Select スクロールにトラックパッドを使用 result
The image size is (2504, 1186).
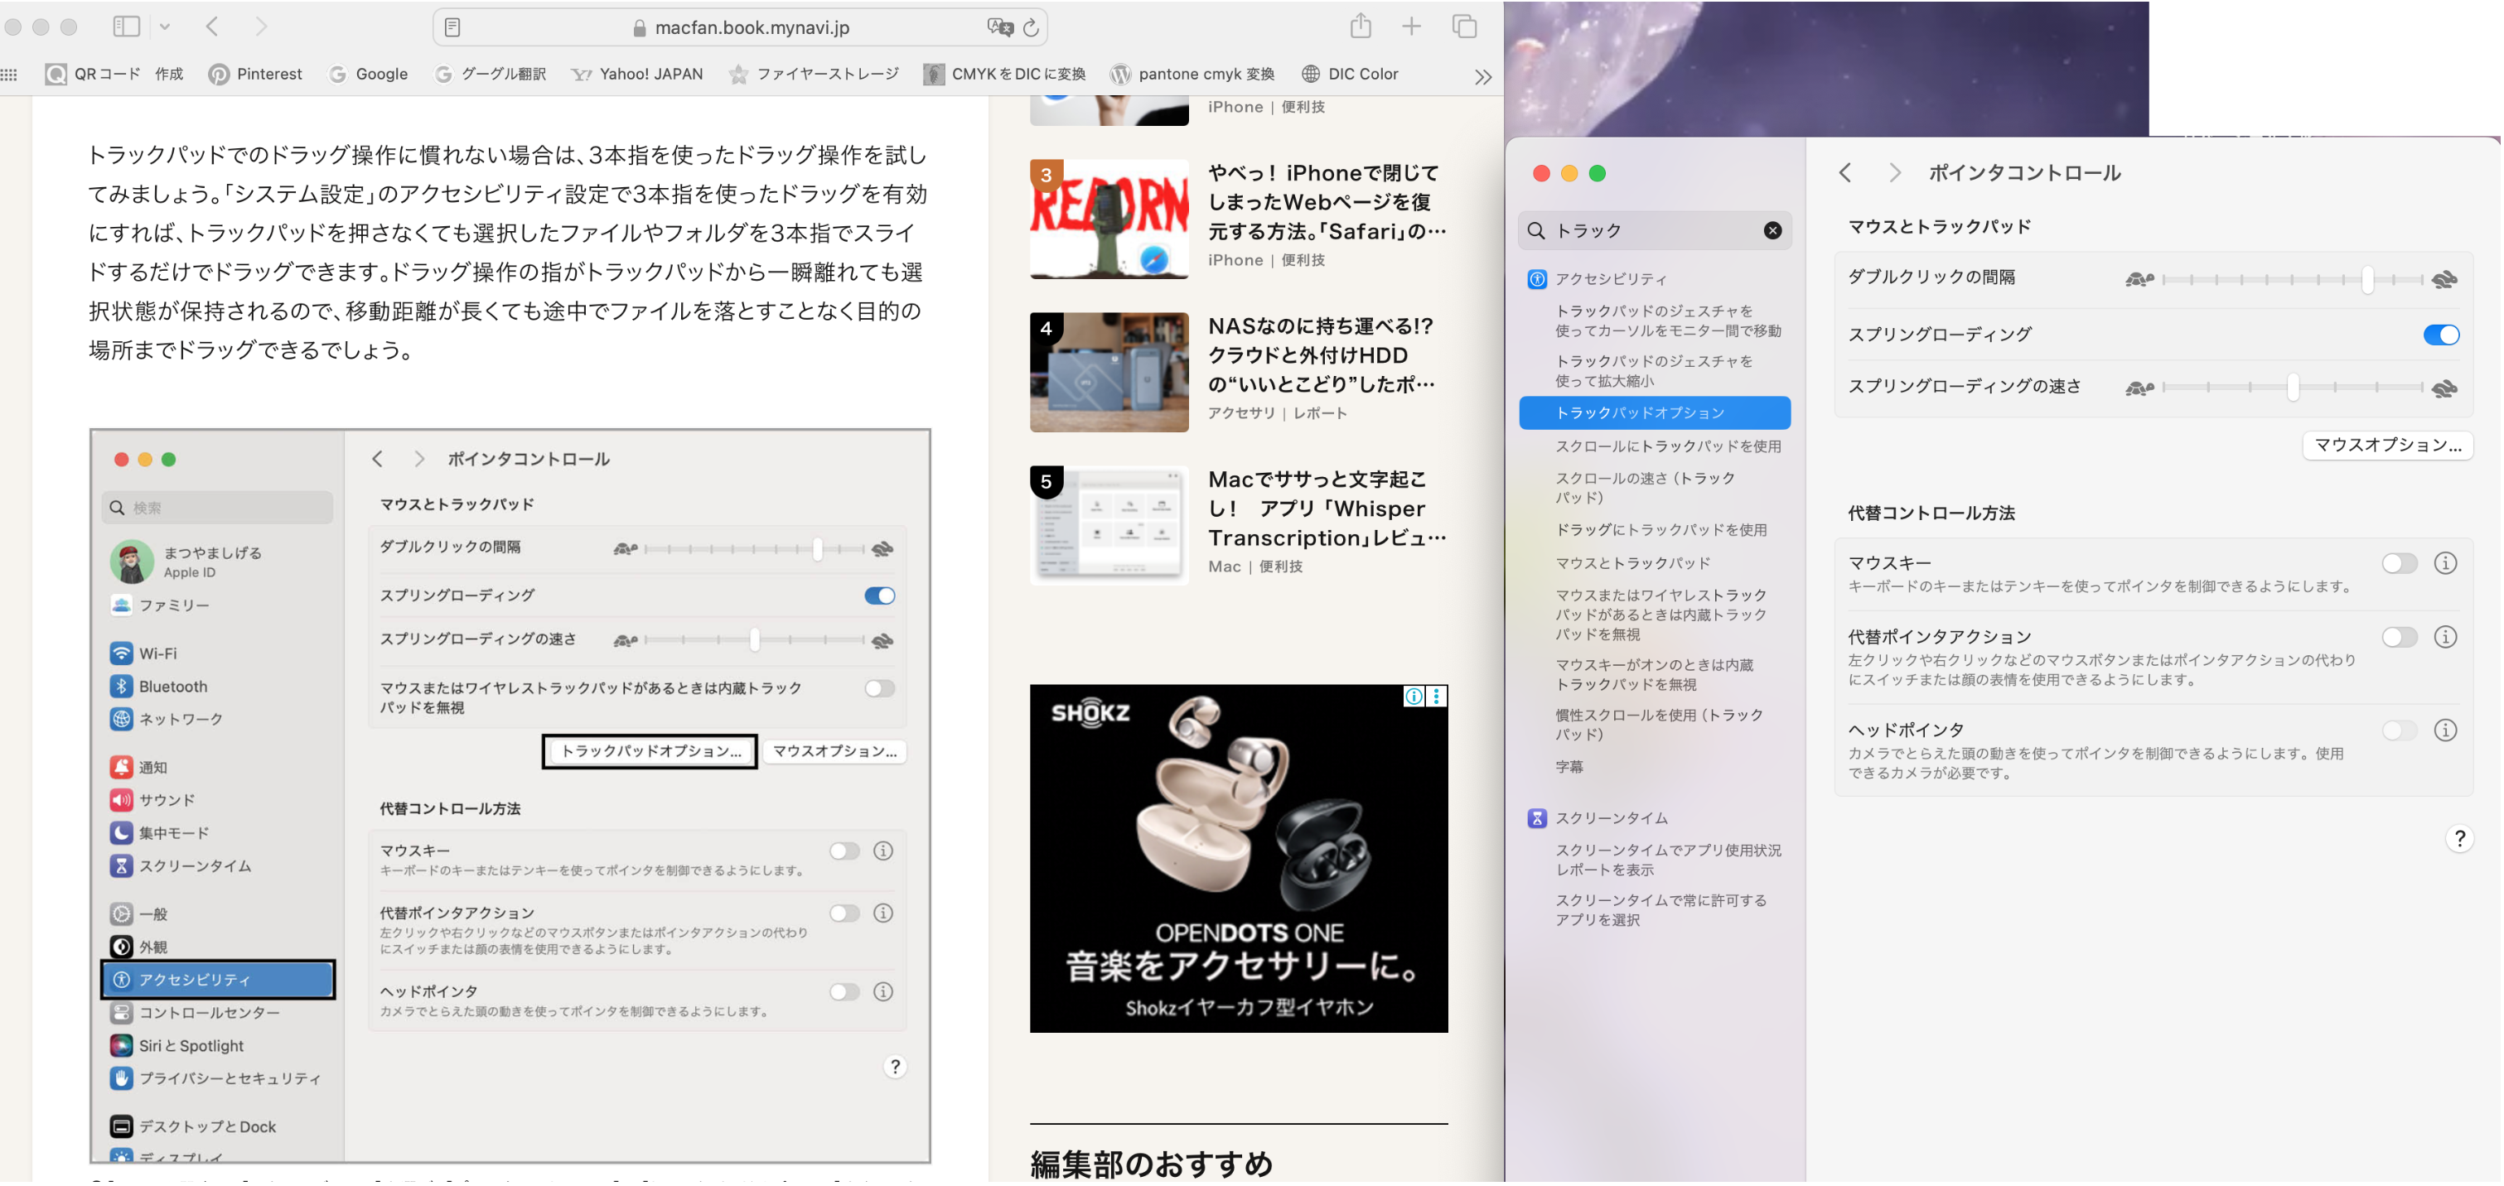[1667, 446]
